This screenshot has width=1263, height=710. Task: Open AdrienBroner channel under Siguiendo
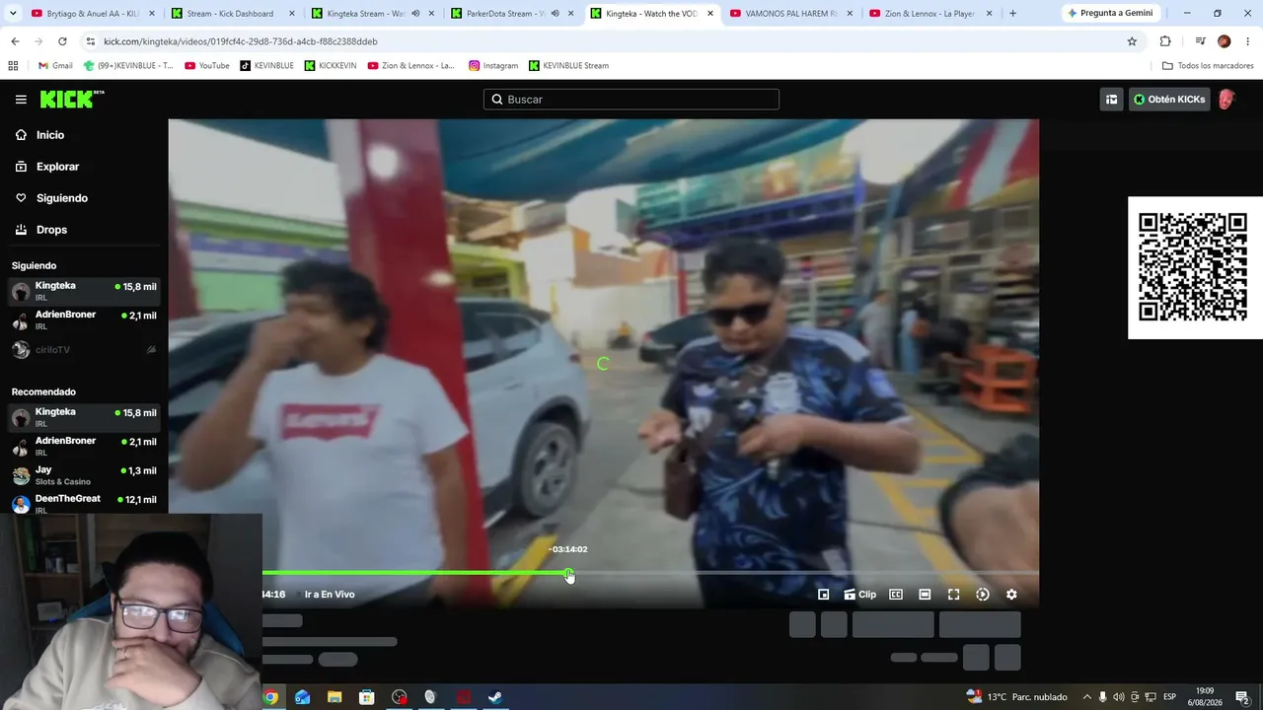tap(84, 319)
